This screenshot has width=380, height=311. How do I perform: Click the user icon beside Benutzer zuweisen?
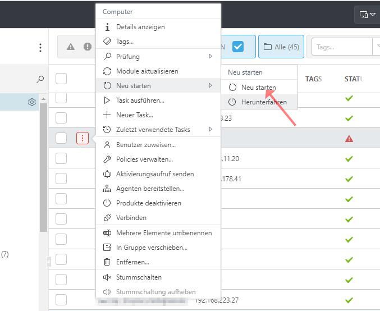[107, 145]
